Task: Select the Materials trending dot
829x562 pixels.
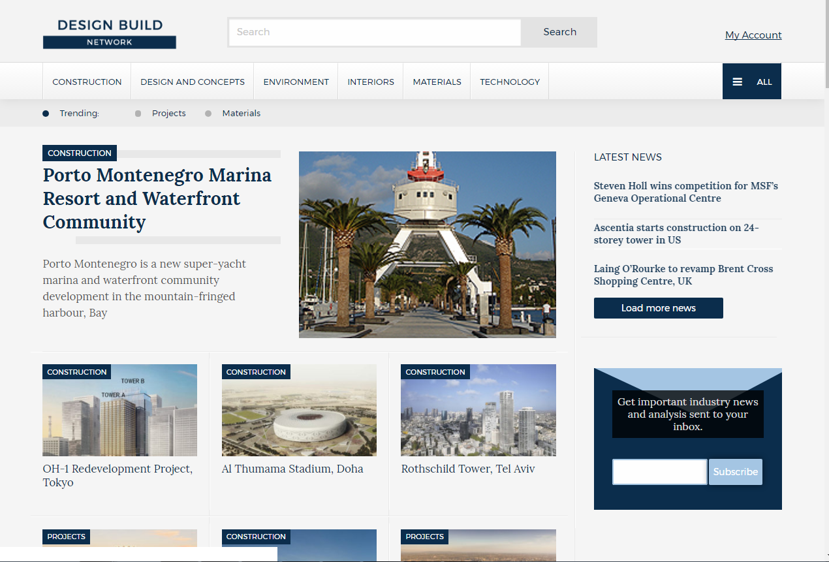Action: click(208, 114)
